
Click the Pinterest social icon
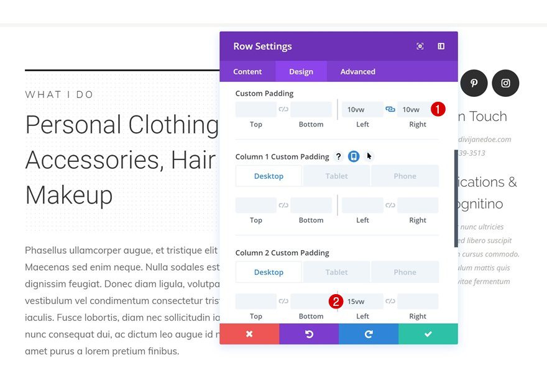[474, 83]
